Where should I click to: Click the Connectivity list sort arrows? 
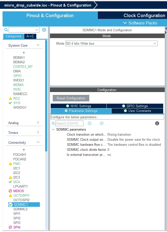click(24, 150)
